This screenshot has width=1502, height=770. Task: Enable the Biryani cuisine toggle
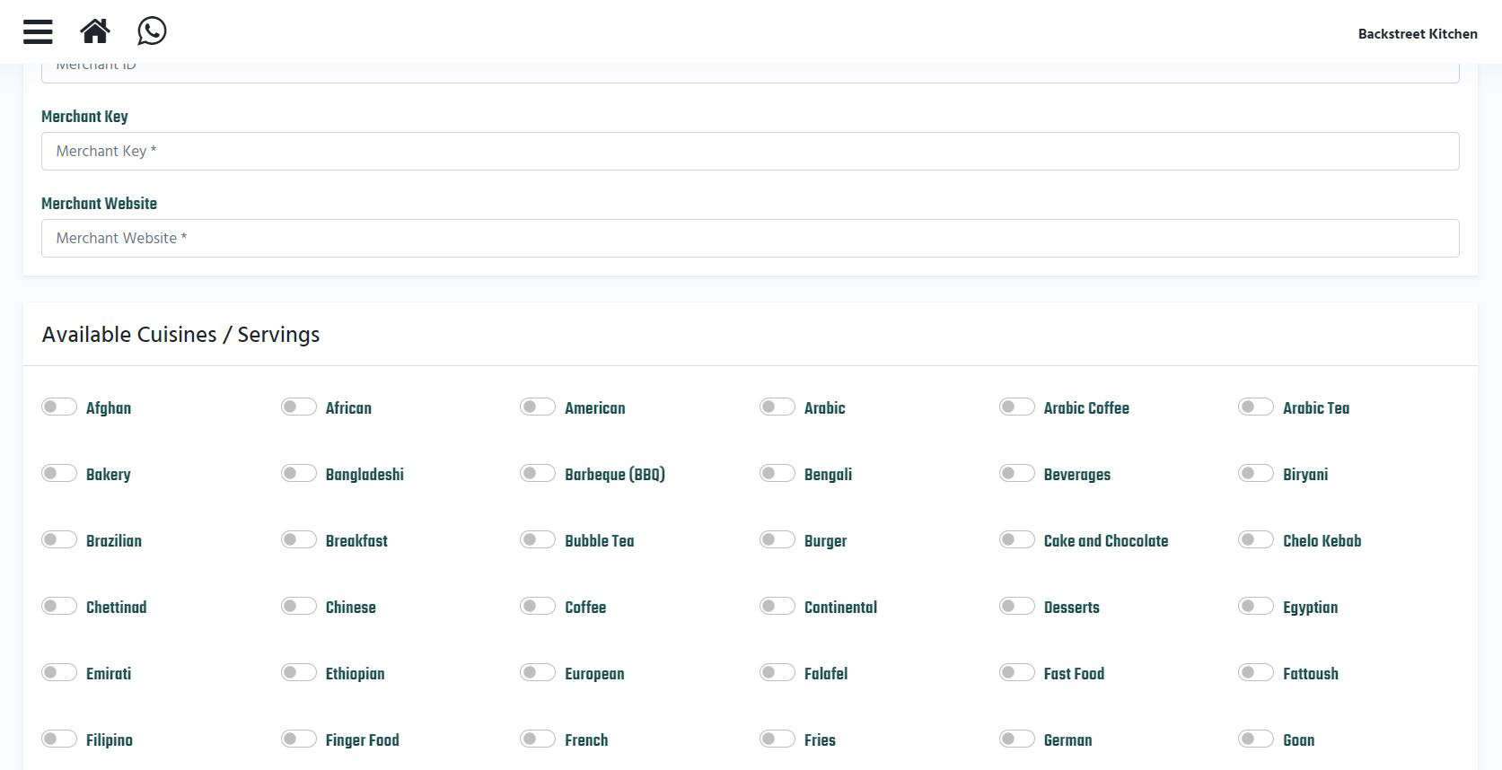click(1255, 474)
